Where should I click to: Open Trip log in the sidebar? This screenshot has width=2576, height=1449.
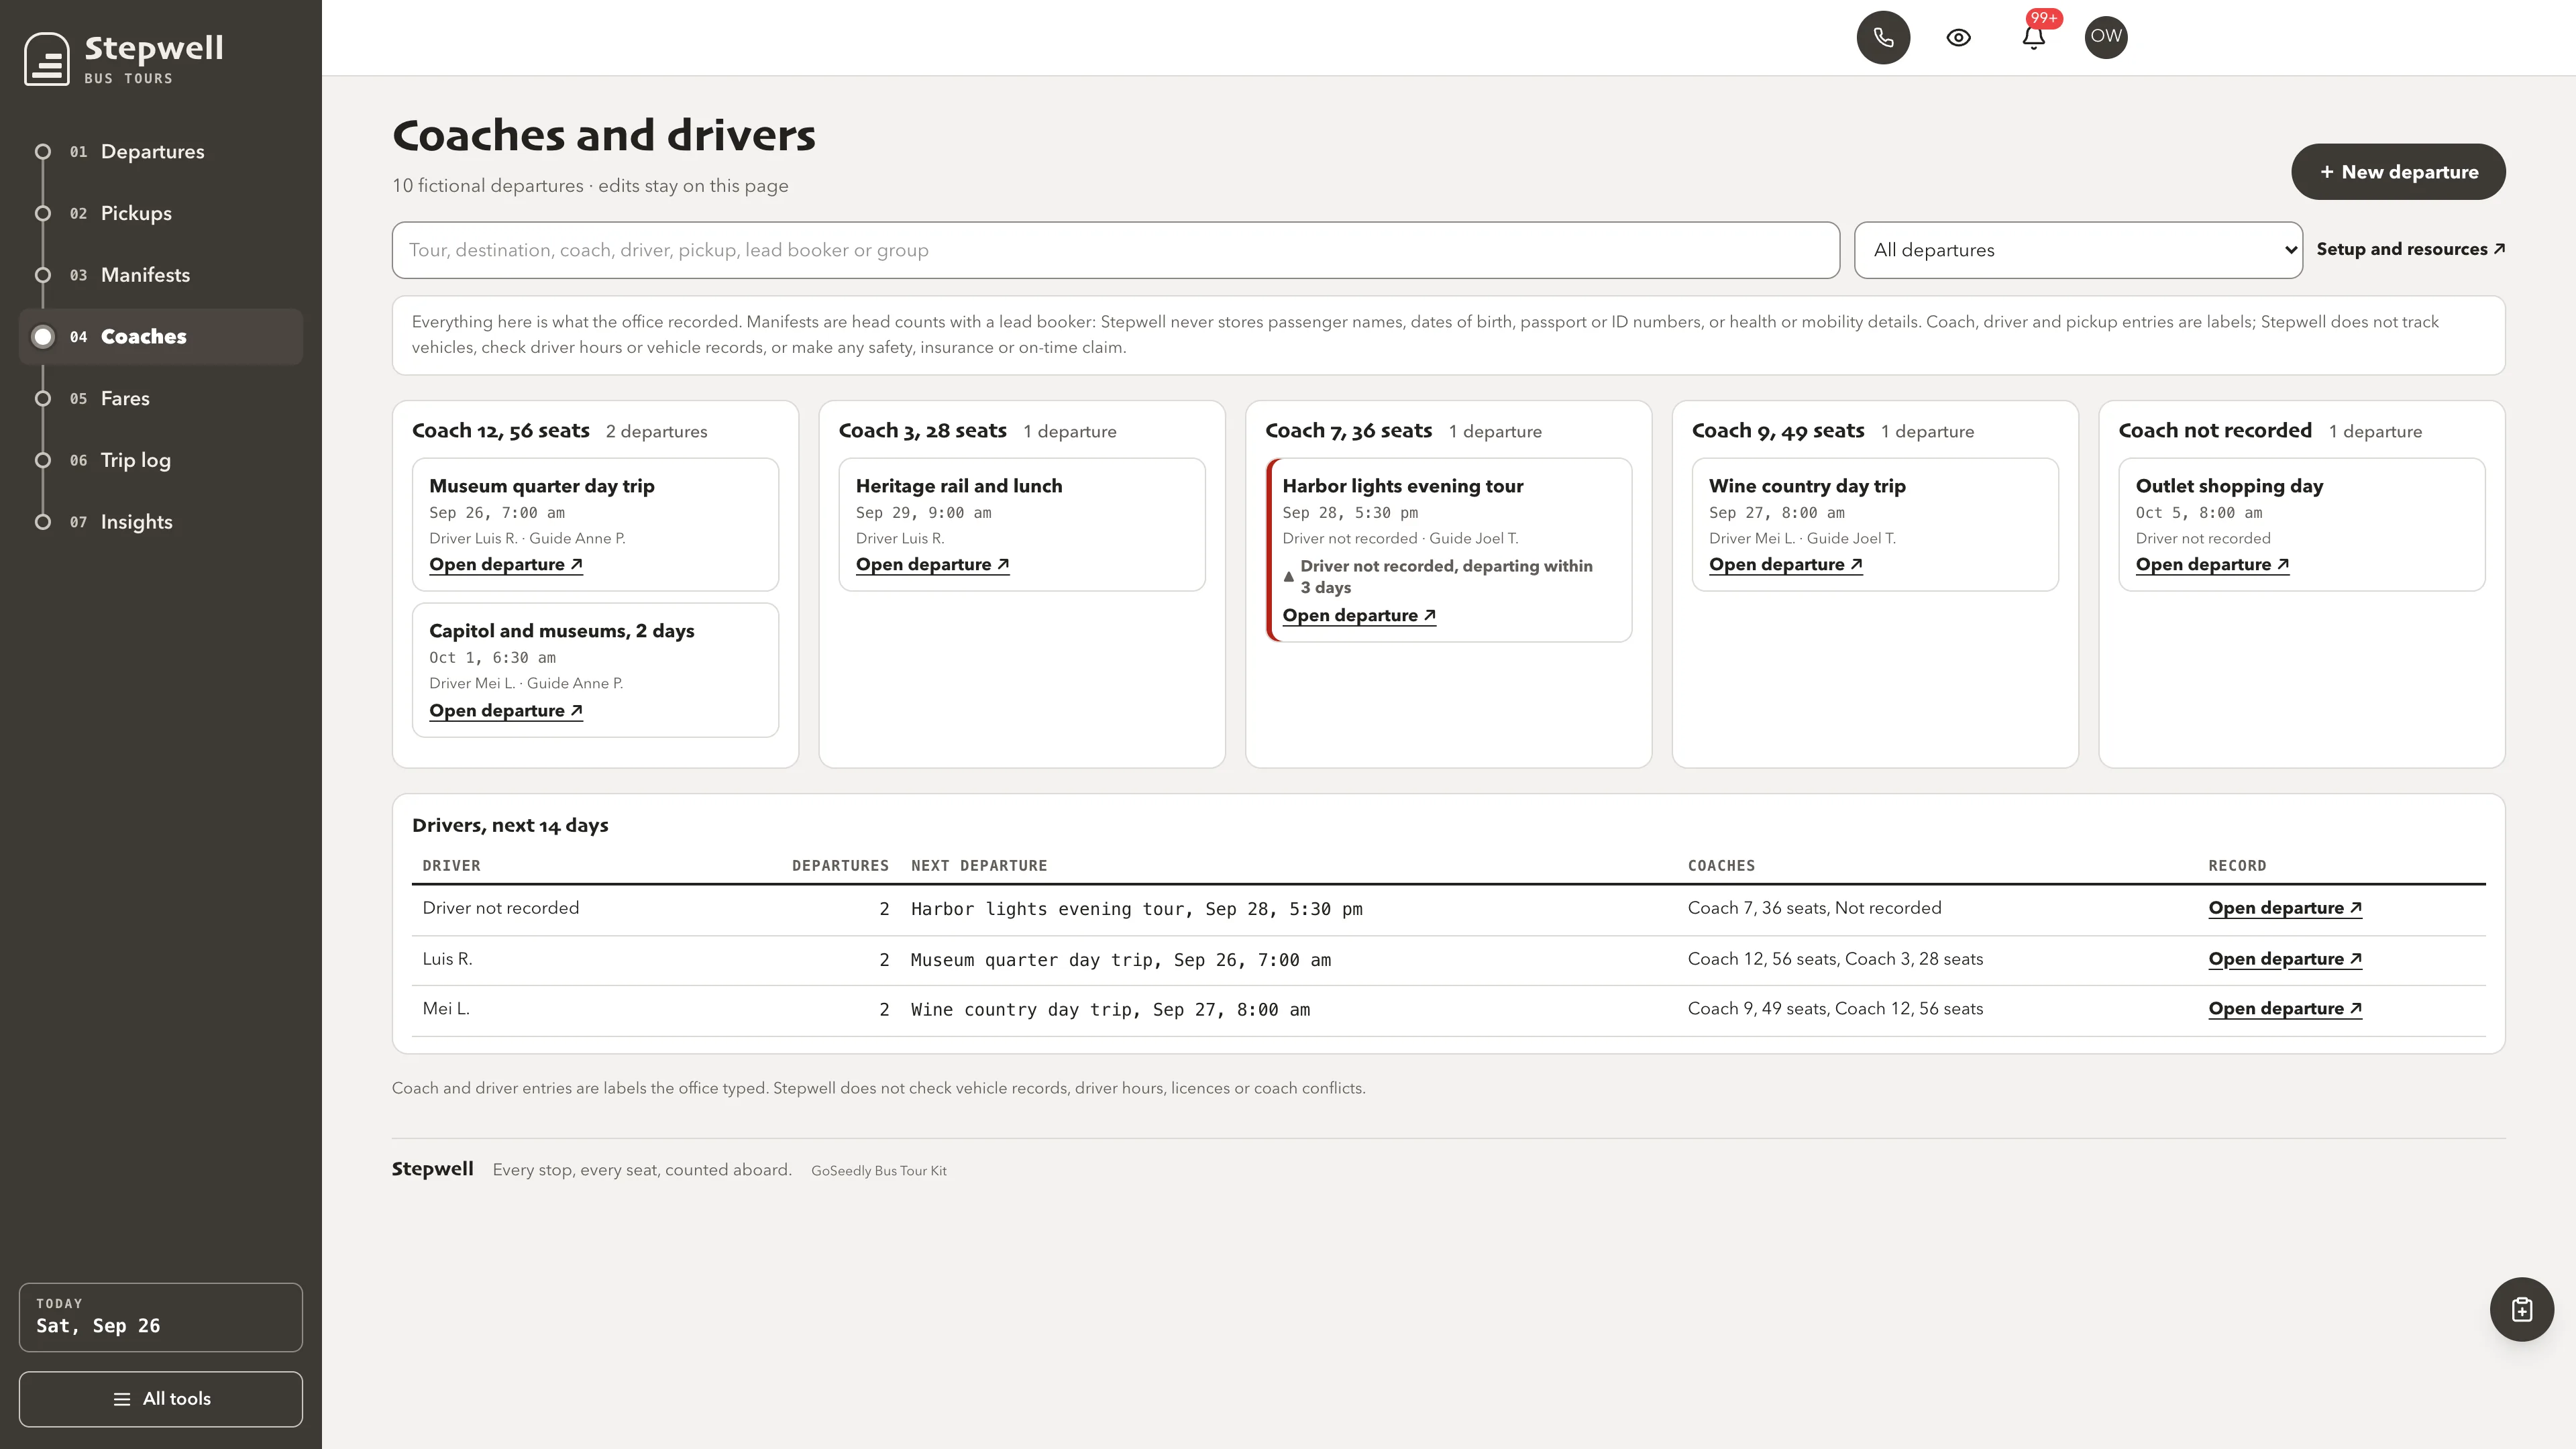tap(161, 460)
